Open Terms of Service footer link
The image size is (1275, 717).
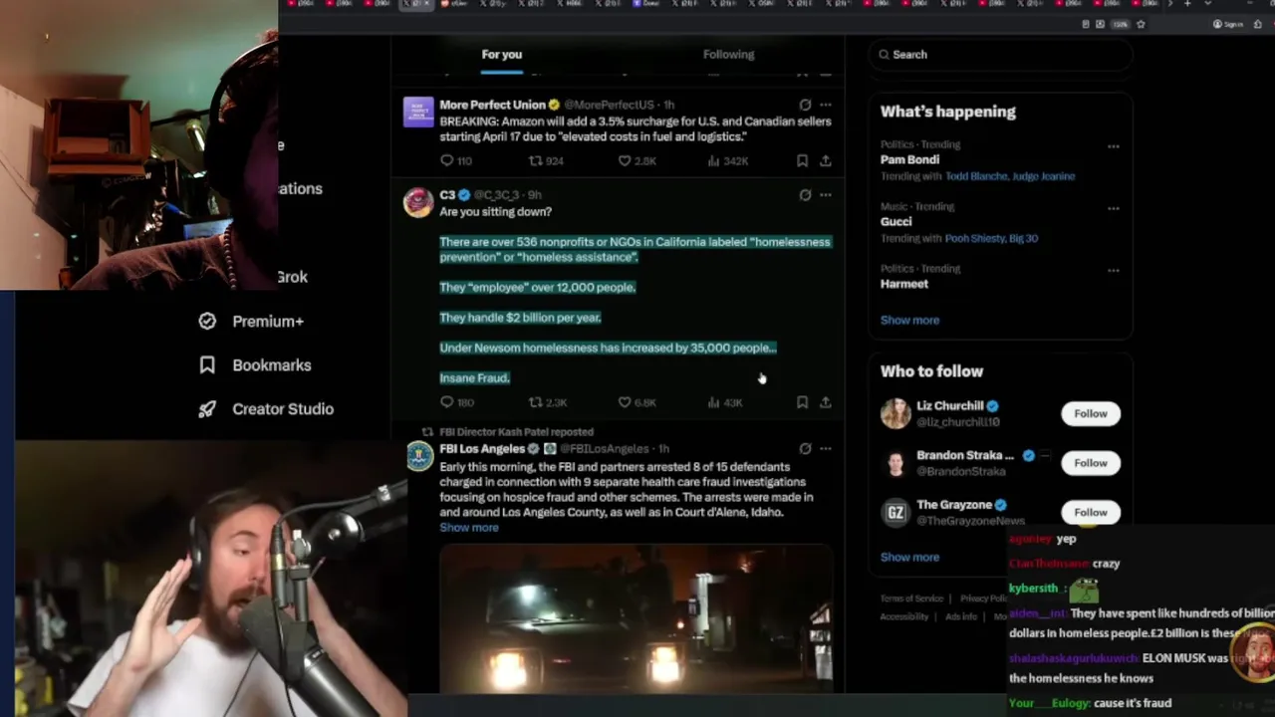point(911,598)
